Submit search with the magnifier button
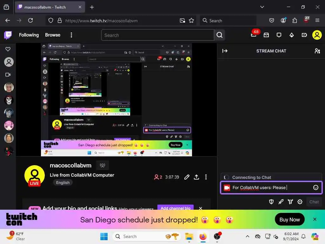The width and height of the screenshot is (325, 244). (220, 35)
